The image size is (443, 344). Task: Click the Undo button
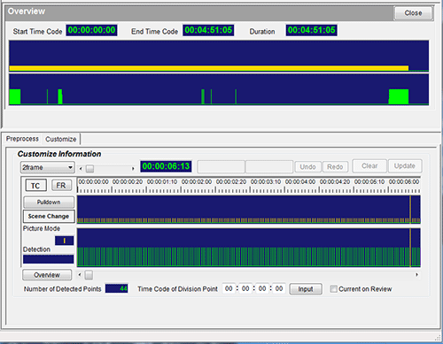[x=308, y=167]
